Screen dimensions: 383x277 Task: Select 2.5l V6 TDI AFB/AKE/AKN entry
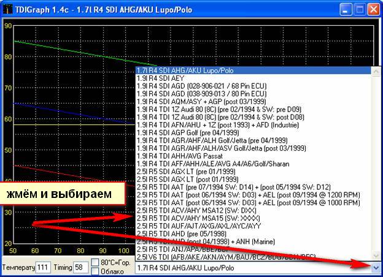point(253,257)
